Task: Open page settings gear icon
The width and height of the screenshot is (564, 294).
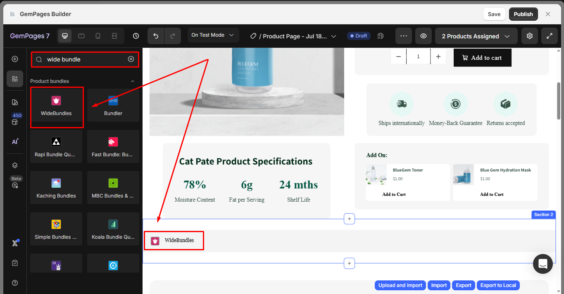Action: pyautogui.click(x=530, y=36)
